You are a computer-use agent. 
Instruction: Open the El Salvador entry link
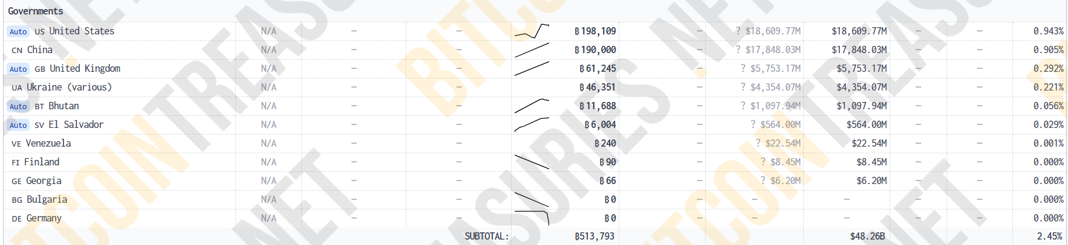[x=76, y=124]
